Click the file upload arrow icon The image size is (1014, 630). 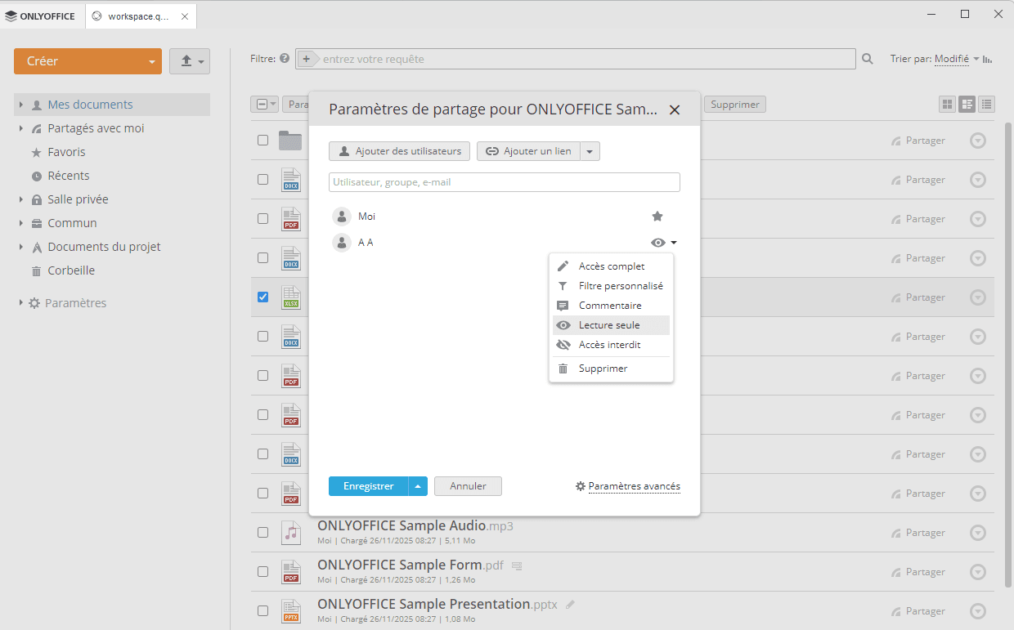184,61
